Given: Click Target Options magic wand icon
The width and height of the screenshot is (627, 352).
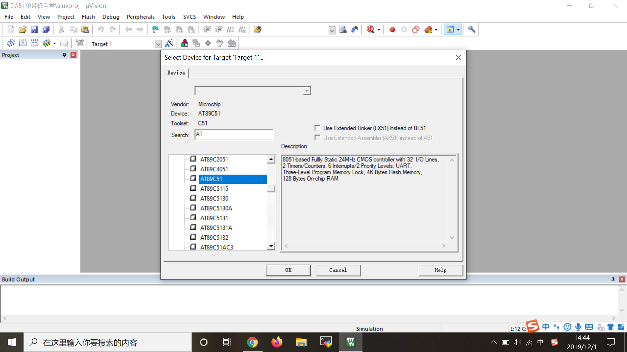Looking at the screenshot, I should pos(169,43).
